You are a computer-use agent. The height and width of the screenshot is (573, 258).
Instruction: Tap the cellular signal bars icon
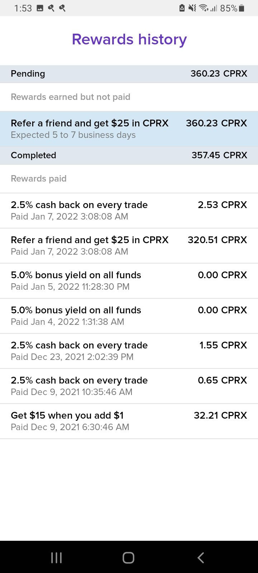214,8
